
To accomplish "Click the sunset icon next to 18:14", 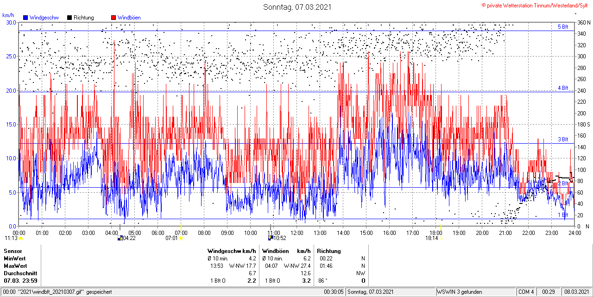I will point(441,238).
